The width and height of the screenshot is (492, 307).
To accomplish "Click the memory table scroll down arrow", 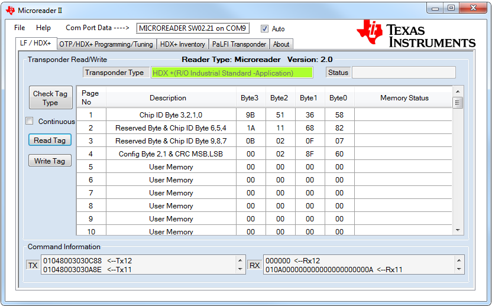I will coord(458,230).
